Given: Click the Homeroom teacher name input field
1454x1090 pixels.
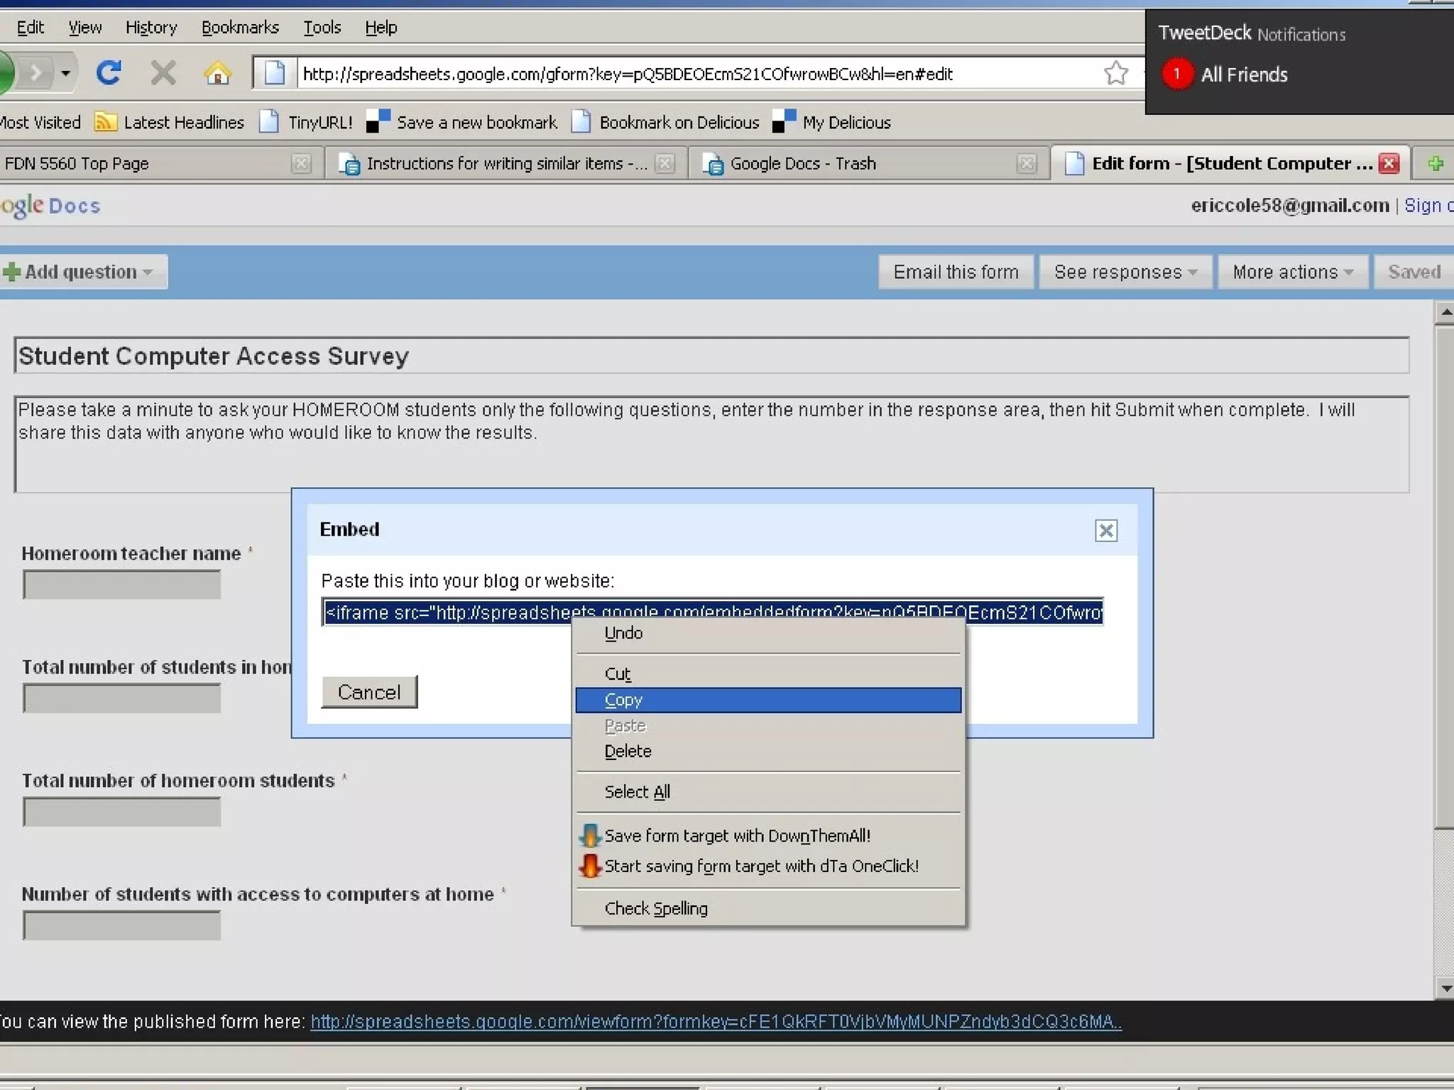Looking at the screenshot, I should (121, 585).
